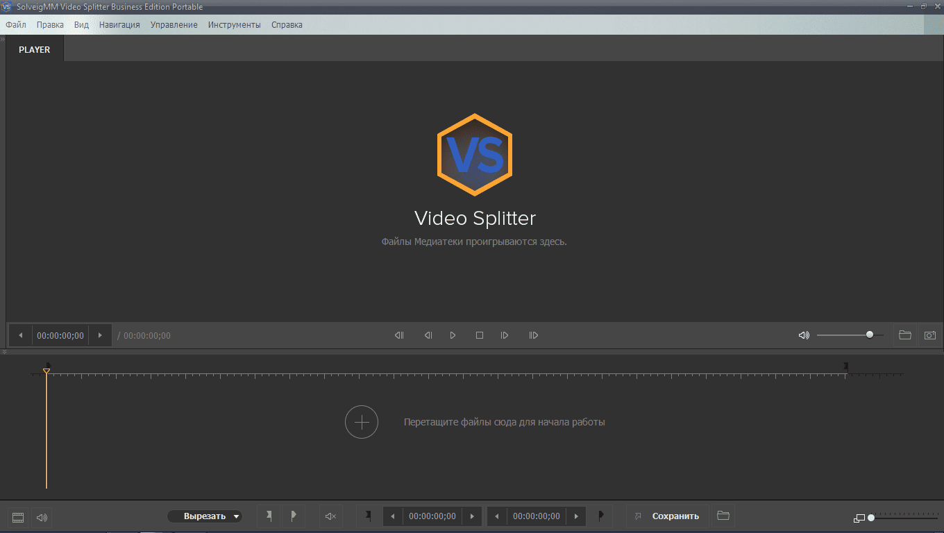Screen dimensions: 944x533
Task: Open the folder icon next to the volume slider
Action: coord(904,335)
